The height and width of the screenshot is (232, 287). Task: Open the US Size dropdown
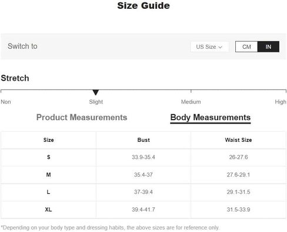[209, 47]
